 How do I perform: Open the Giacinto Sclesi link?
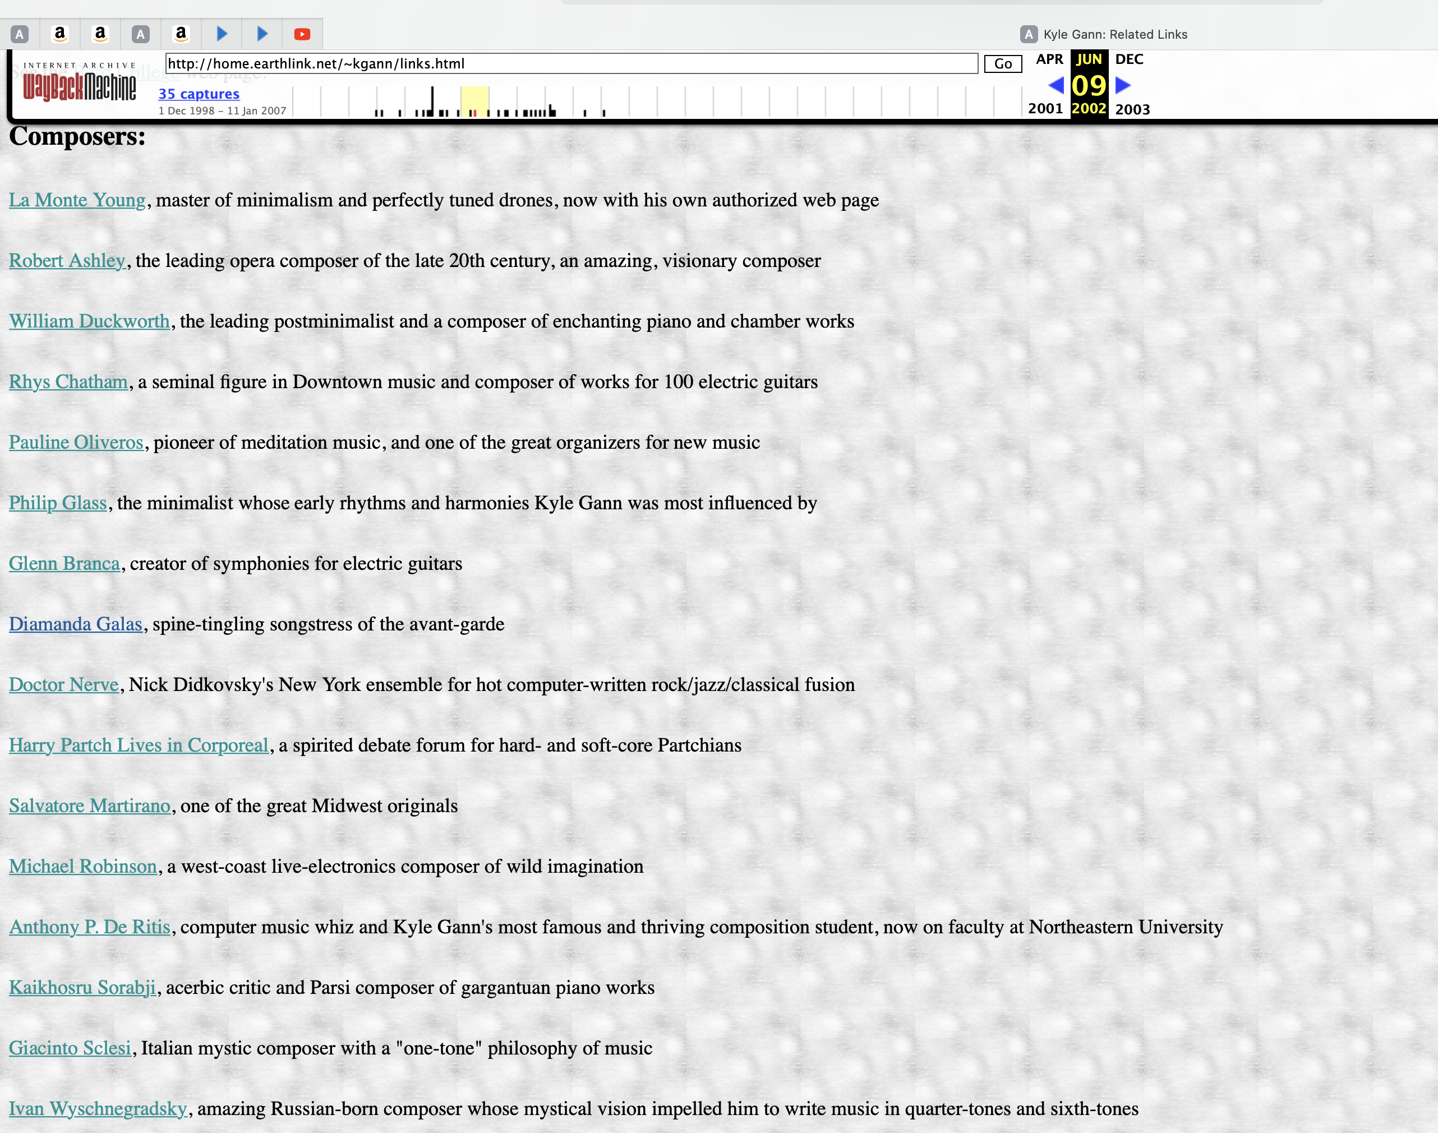pos(70,1048)
